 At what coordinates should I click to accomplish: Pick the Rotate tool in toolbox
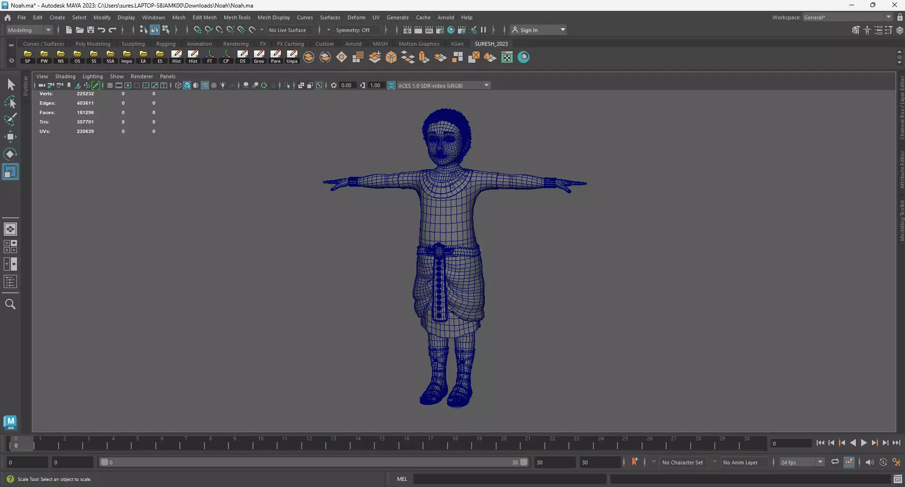click(10, 154)
